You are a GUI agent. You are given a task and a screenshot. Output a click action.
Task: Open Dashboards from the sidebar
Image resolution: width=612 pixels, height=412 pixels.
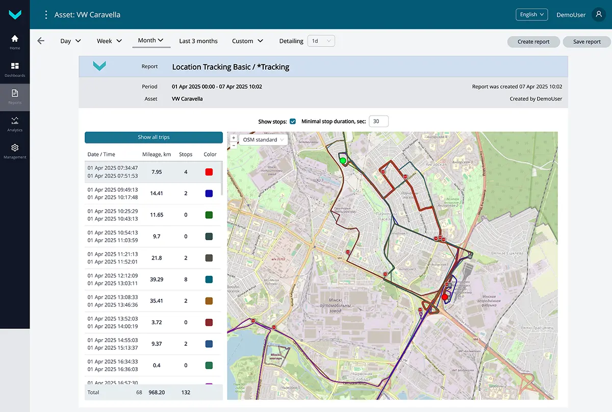(15, 69)
